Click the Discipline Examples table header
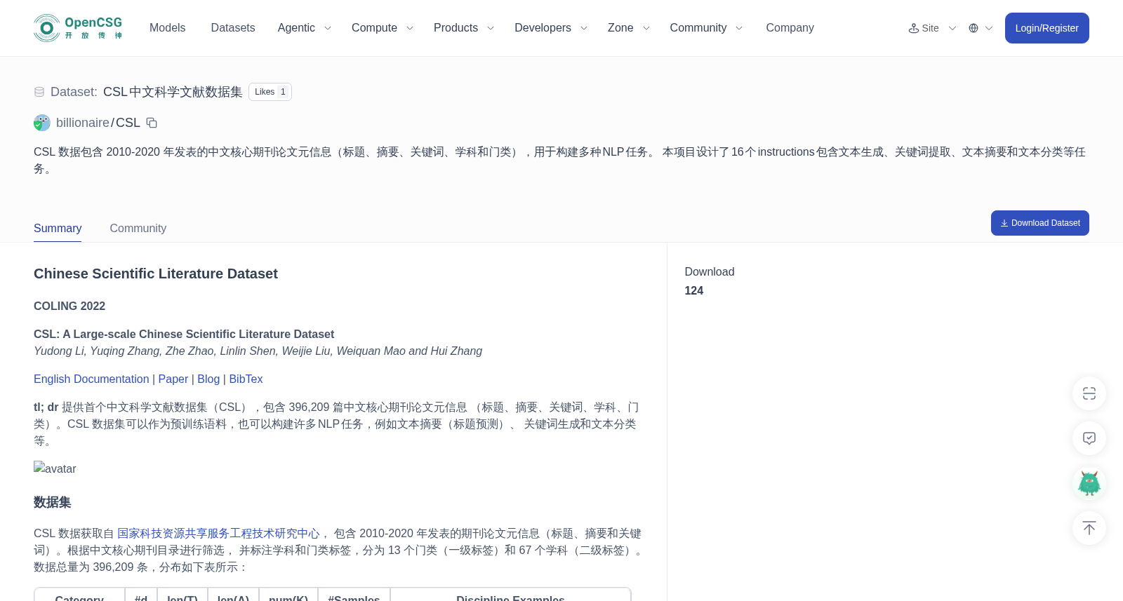This screenshot has height=601, width=1123. pyautogui.click(x=510, y=597)
